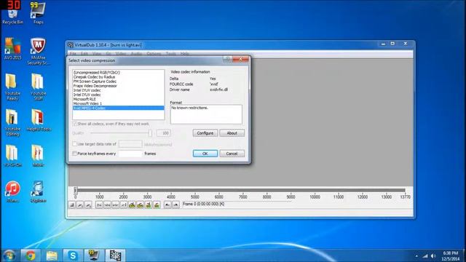Select the highlighted Xvid MPEG-4 Codec row
The width and height of the screenshot is (466, 262).
(x=118, y=108)
